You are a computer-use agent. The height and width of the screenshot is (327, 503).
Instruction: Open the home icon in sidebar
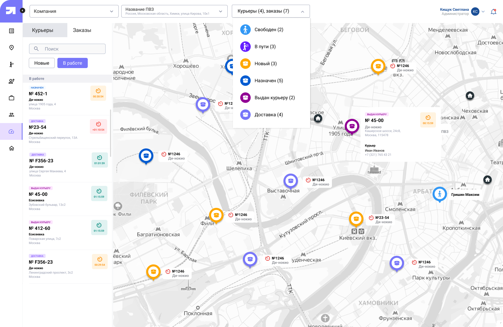coord(12,148)
